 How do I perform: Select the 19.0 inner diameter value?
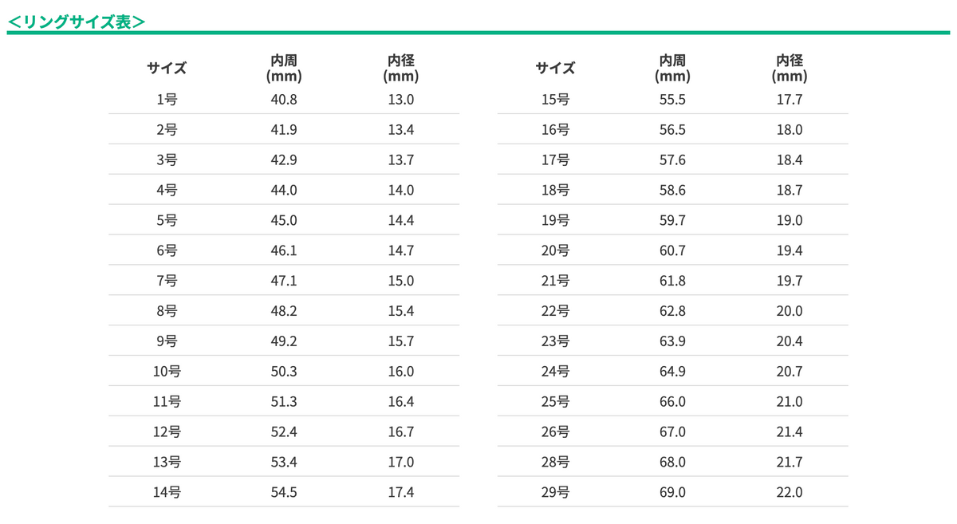click(x=790, y=220)
